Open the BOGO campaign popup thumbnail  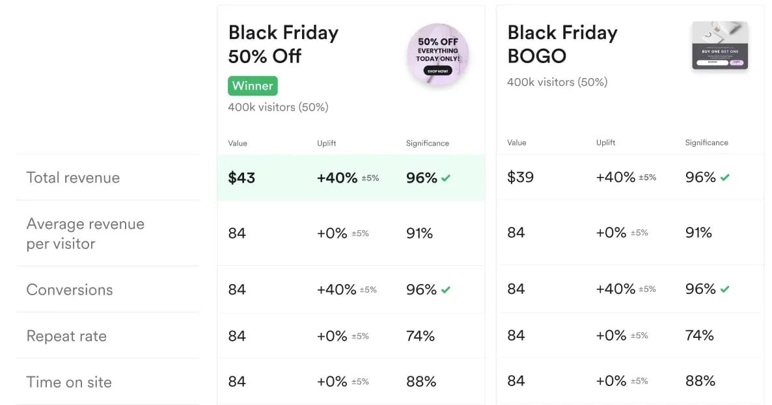point(720,46)
